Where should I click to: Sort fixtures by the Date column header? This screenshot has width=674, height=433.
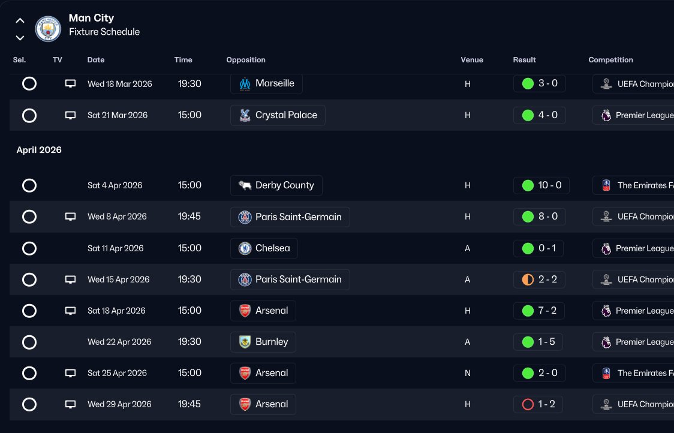point(96,60)
